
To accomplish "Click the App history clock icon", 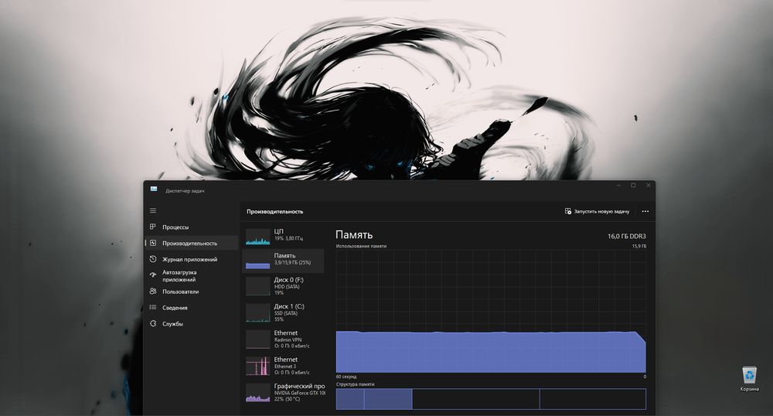I will pos(153,259).
